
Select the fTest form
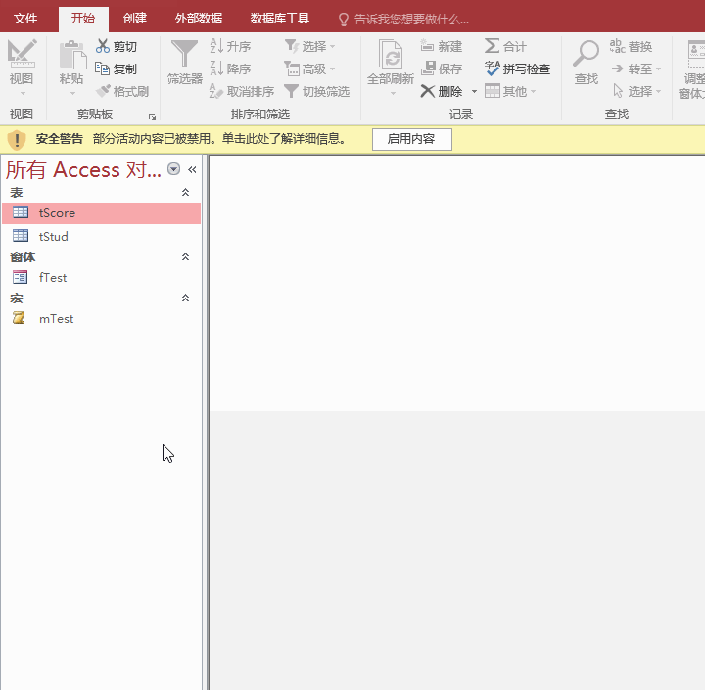pos(101,277)
